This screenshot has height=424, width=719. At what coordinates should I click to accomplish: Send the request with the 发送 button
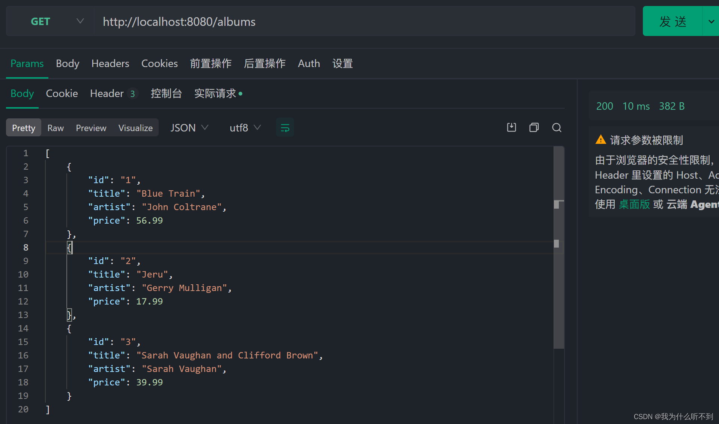[672, 21]
